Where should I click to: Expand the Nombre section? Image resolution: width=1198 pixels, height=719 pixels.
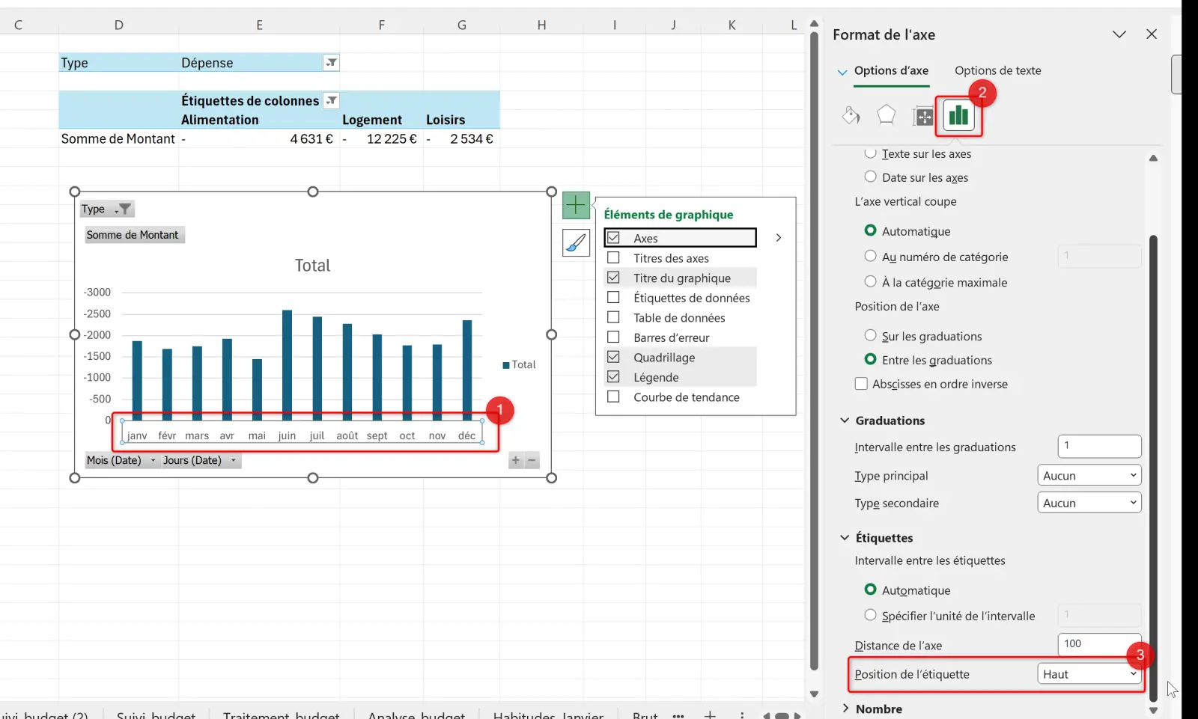click(845, 709)
